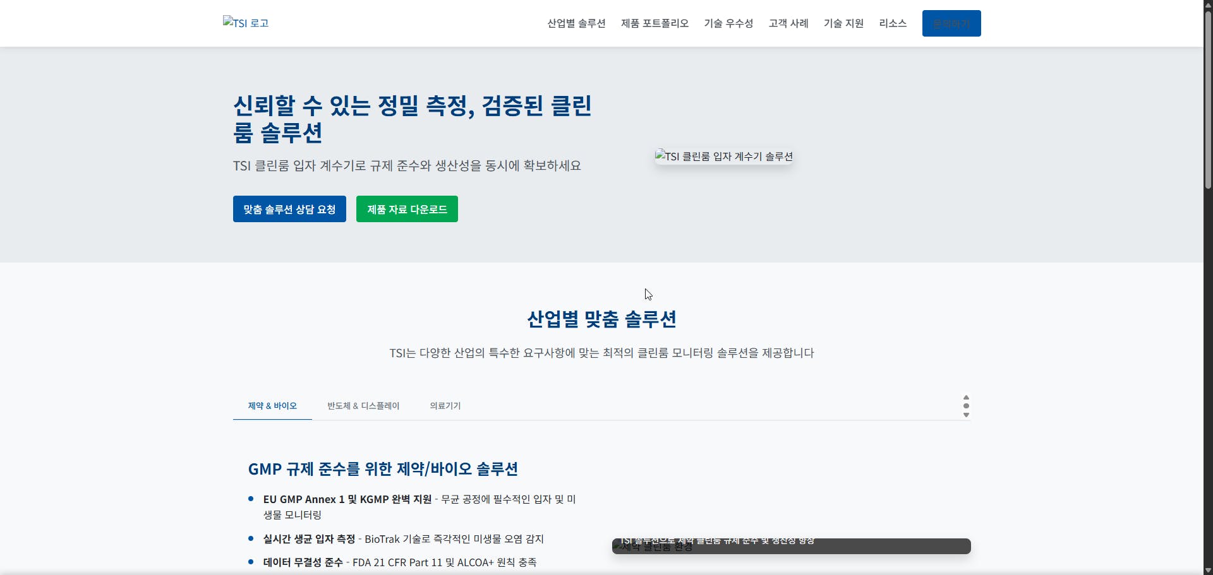Click the bullet text EU GMP Annex 1 및 KGMP 완벽 지원
The height and width of the screenshot is (575, 1213).
[347, 499]
